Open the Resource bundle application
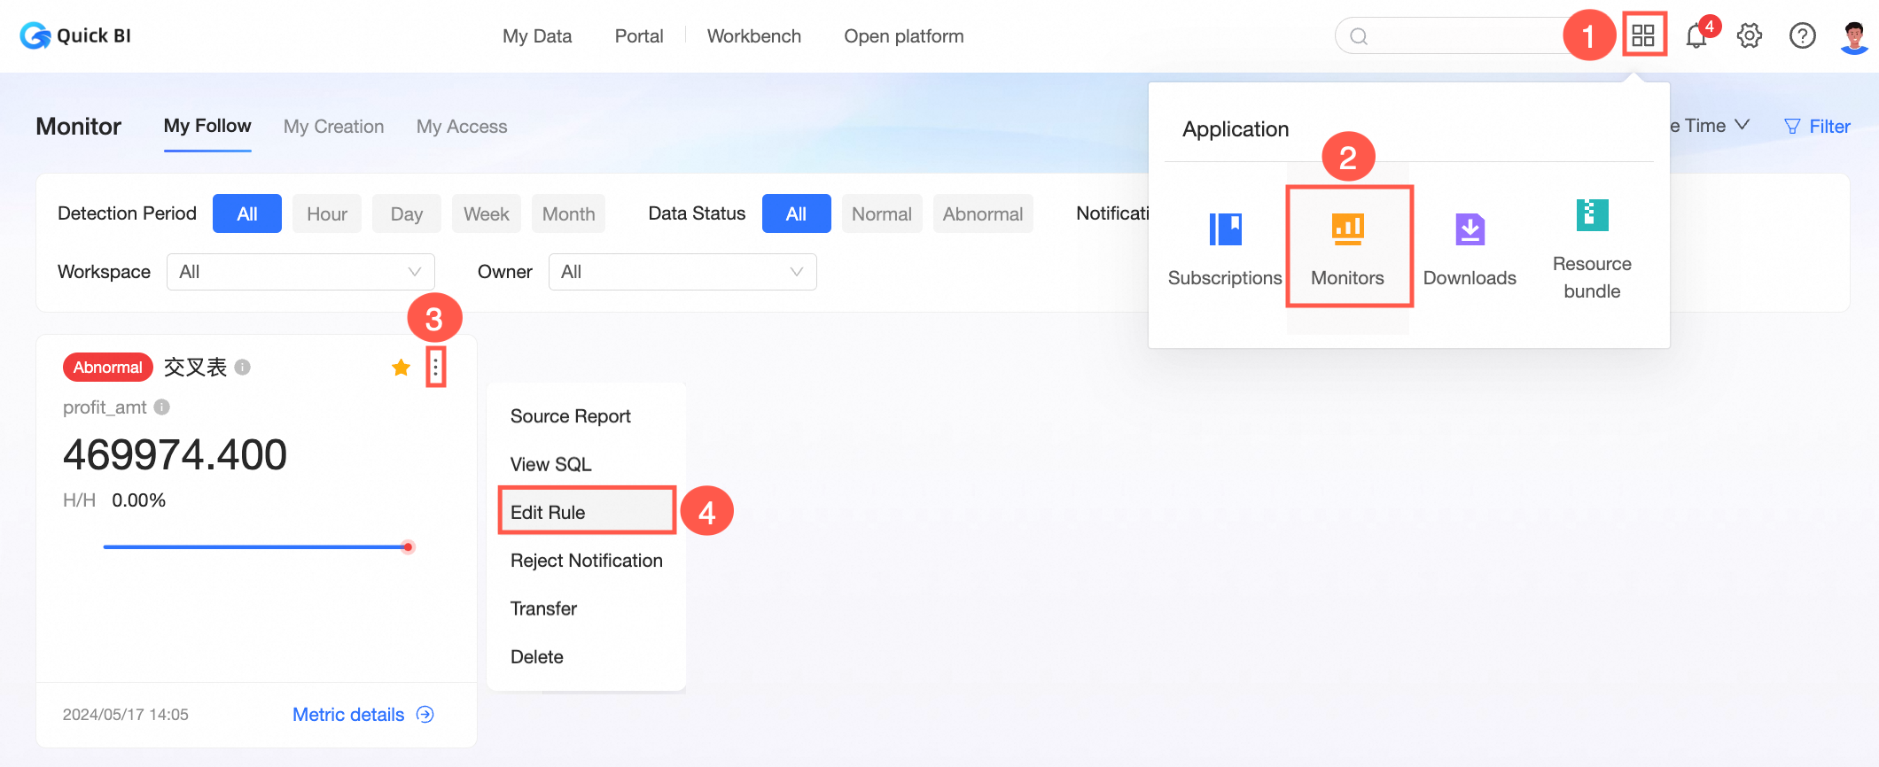The image size is (1879, 767). click(1592, 250)
